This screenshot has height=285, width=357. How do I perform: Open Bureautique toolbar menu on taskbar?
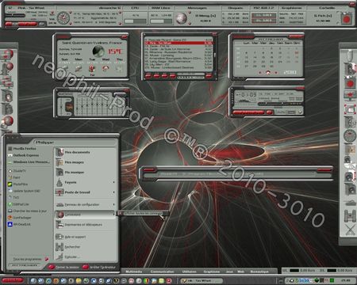point(259,272)
